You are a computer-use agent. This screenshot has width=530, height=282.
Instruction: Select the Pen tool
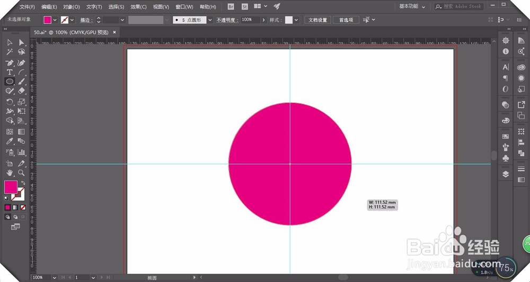point(10,63)
